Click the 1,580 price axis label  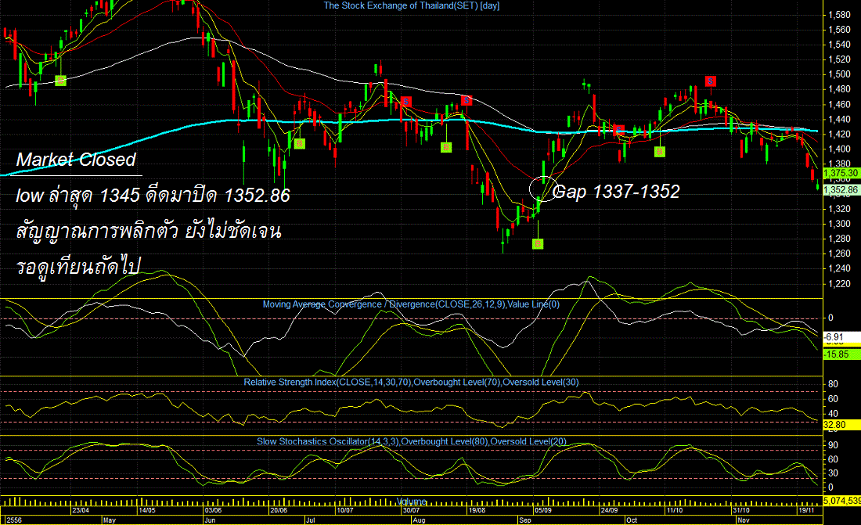coord(839,15)
